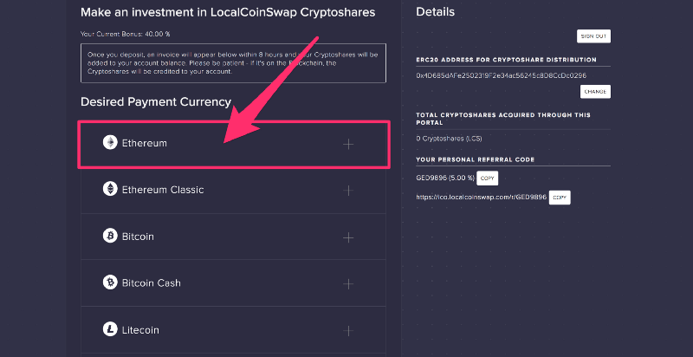Copy the GED9896 referral code
This screenshot has width=693, height=357.
pos(487,178)
